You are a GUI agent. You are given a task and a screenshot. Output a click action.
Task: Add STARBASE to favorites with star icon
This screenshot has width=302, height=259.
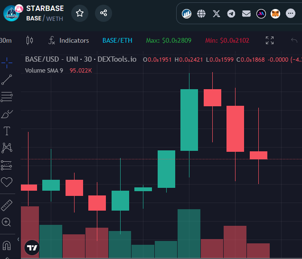(80, 13)
